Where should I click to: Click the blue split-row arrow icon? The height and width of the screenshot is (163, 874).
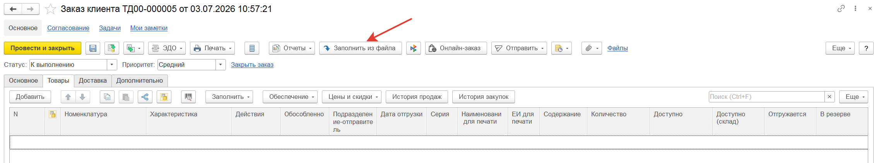pos(145,97)
